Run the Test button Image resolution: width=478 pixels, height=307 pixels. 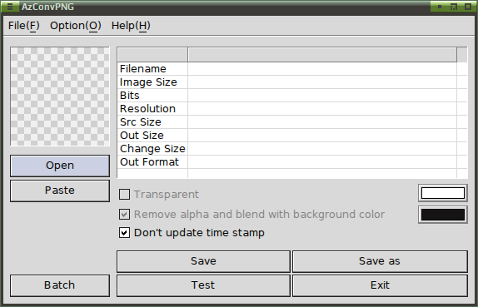point(203,285)
